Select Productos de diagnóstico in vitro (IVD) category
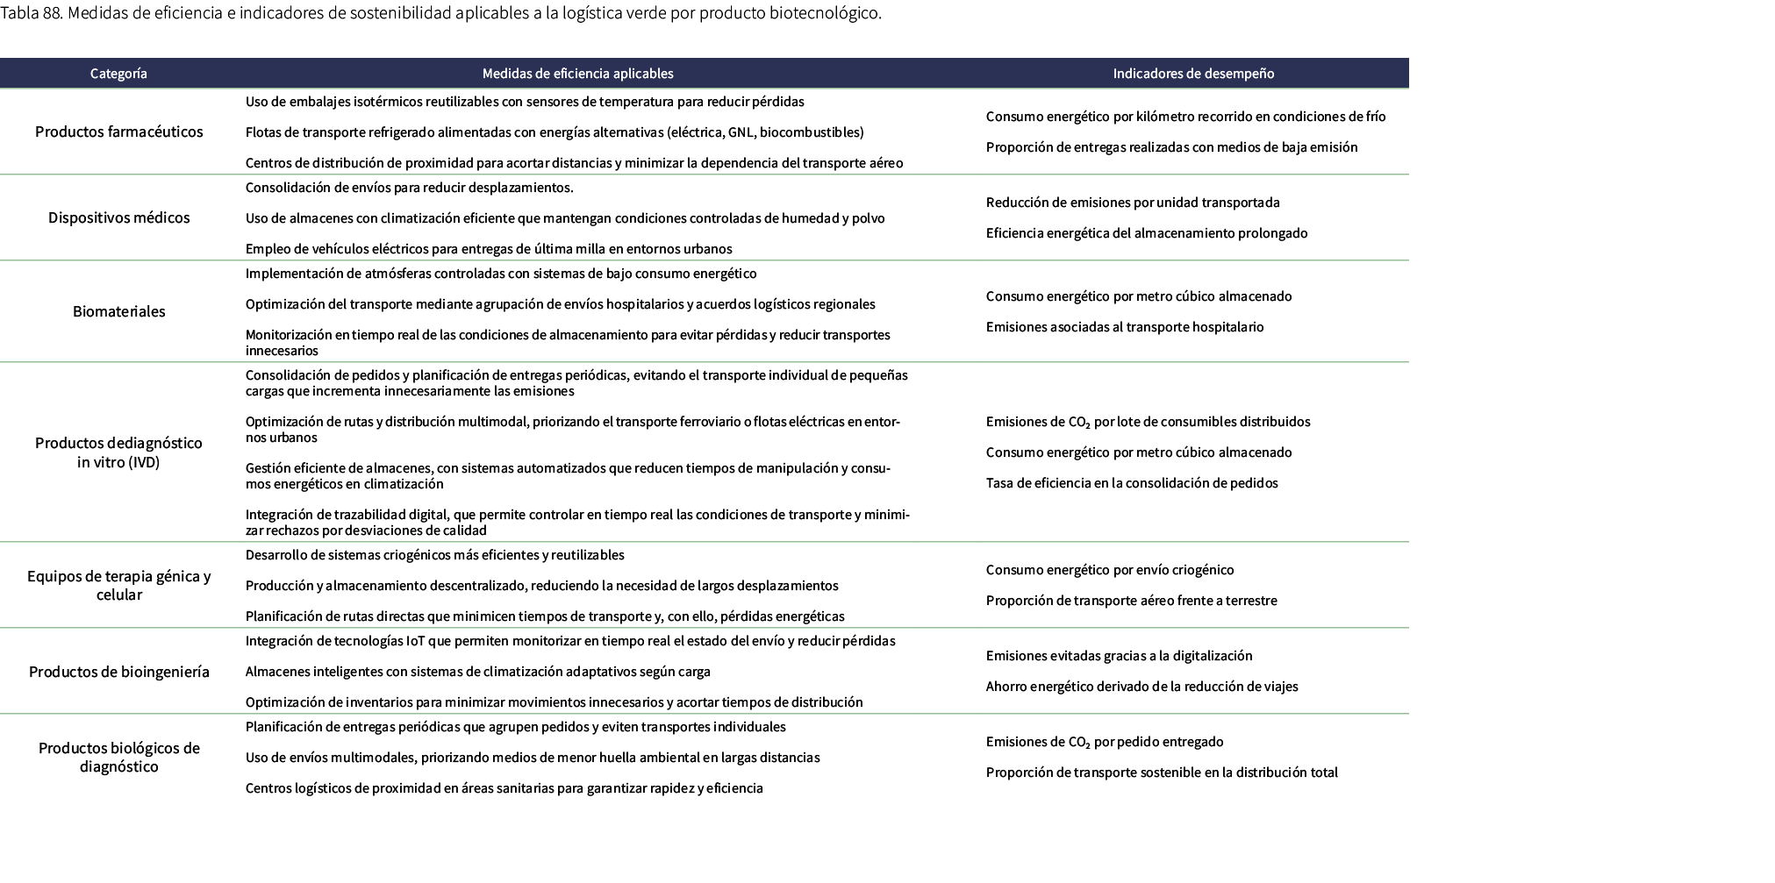Screen dimensions: 1775x883 (118, 452)
